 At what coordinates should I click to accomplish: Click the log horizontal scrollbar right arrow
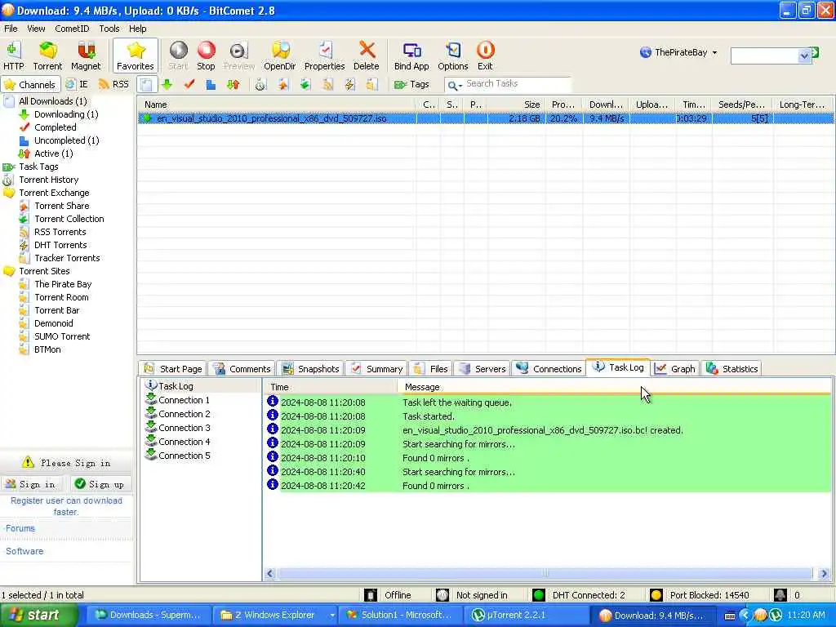pos(825,574)
